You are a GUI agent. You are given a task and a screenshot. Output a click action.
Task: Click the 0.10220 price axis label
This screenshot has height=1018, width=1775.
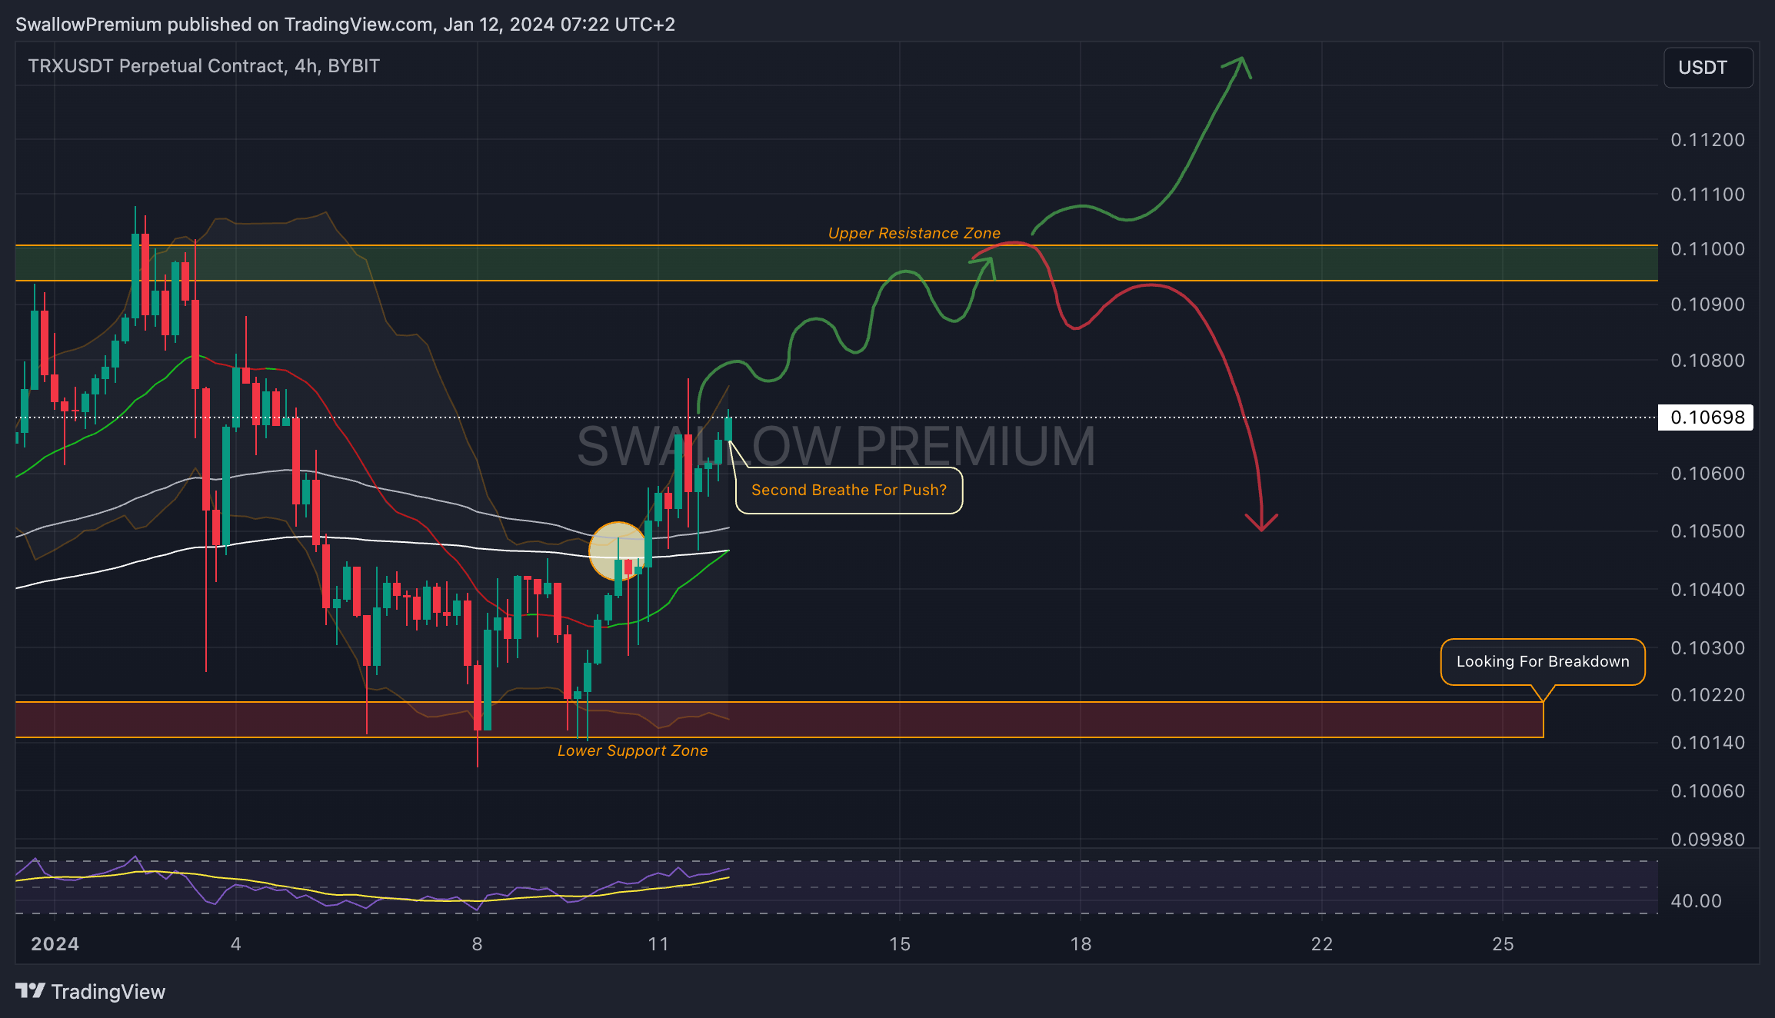[1707, 695]
